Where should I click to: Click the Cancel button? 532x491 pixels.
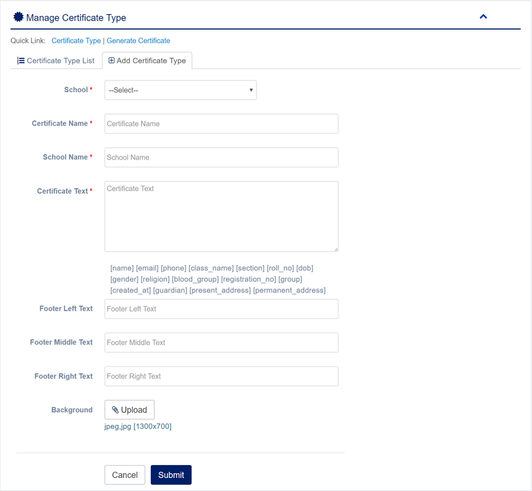coord(125,475)
